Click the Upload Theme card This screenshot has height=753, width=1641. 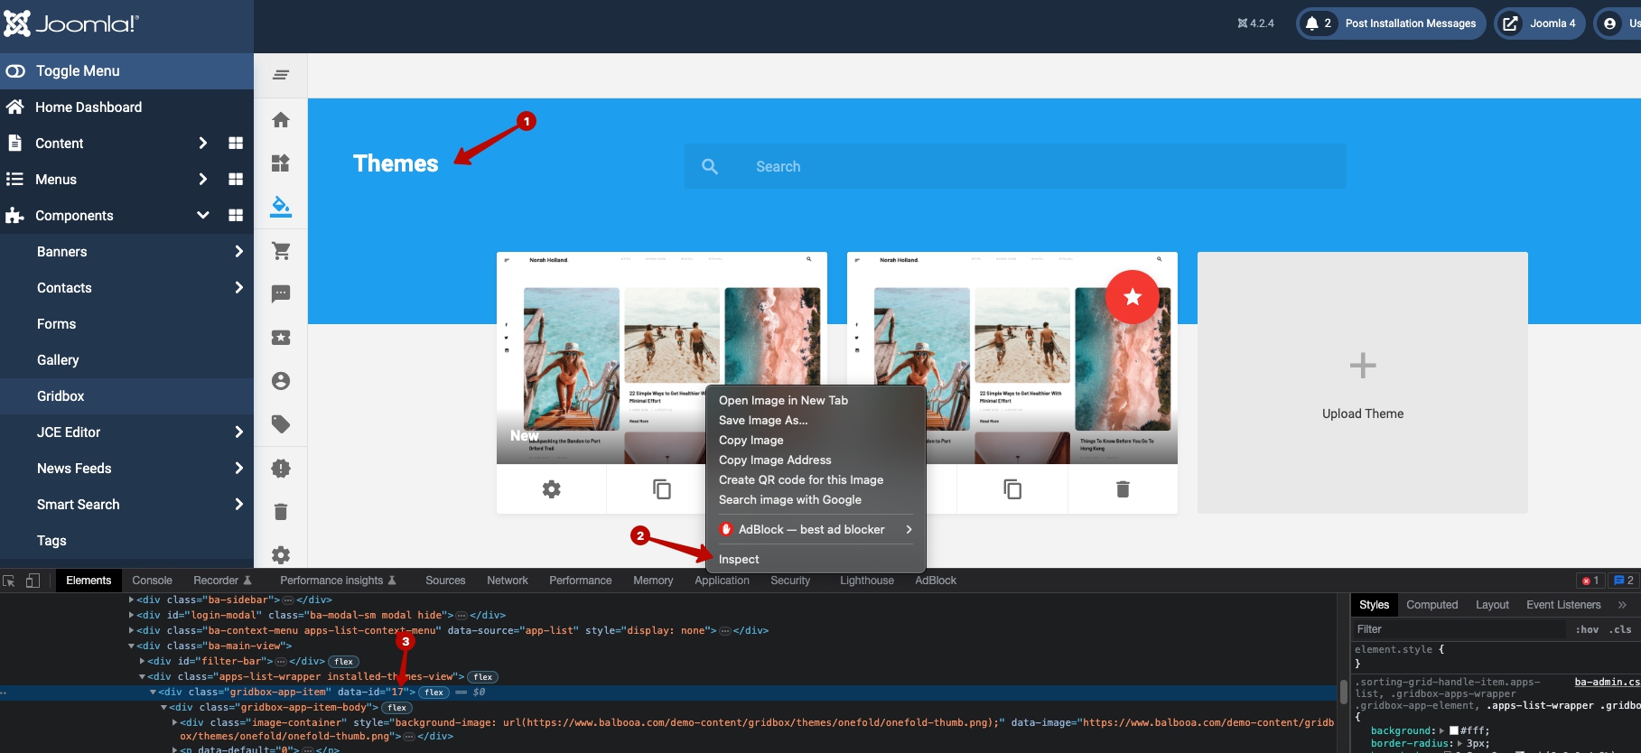pyautogui.click(x=1362, y=382)
